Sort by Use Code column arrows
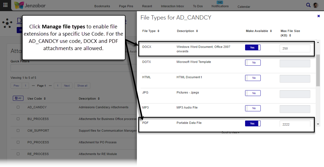 [x=45, y=99]
